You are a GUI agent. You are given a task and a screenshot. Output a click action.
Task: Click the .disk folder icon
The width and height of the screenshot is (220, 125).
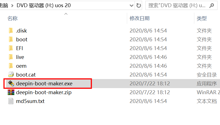pyautogui.click(x=11, y=31)
